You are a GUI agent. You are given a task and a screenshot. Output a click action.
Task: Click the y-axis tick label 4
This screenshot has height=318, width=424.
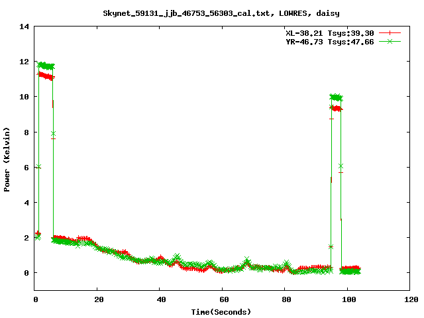[26, 203]
